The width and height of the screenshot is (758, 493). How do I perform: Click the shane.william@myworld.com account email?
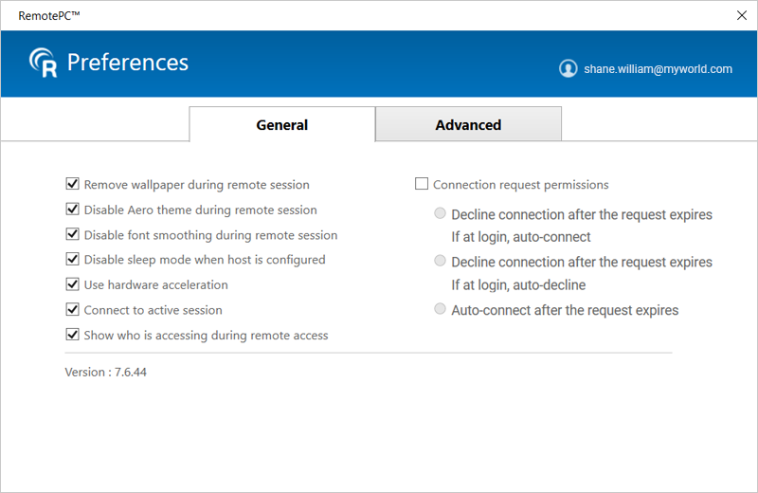[658, 69]
